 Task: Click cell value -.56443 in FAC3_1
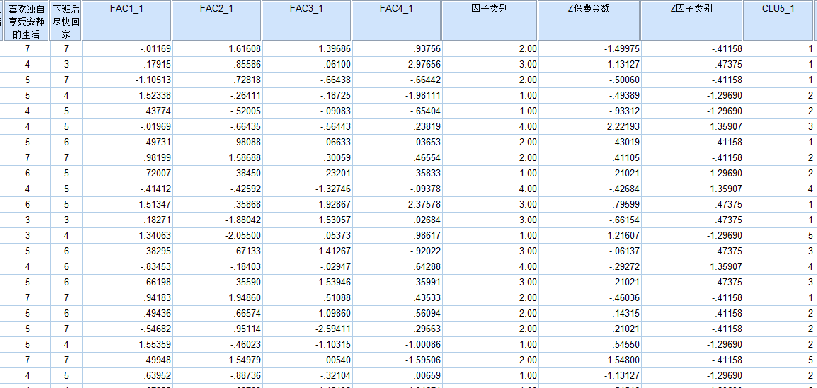[307, 127]
